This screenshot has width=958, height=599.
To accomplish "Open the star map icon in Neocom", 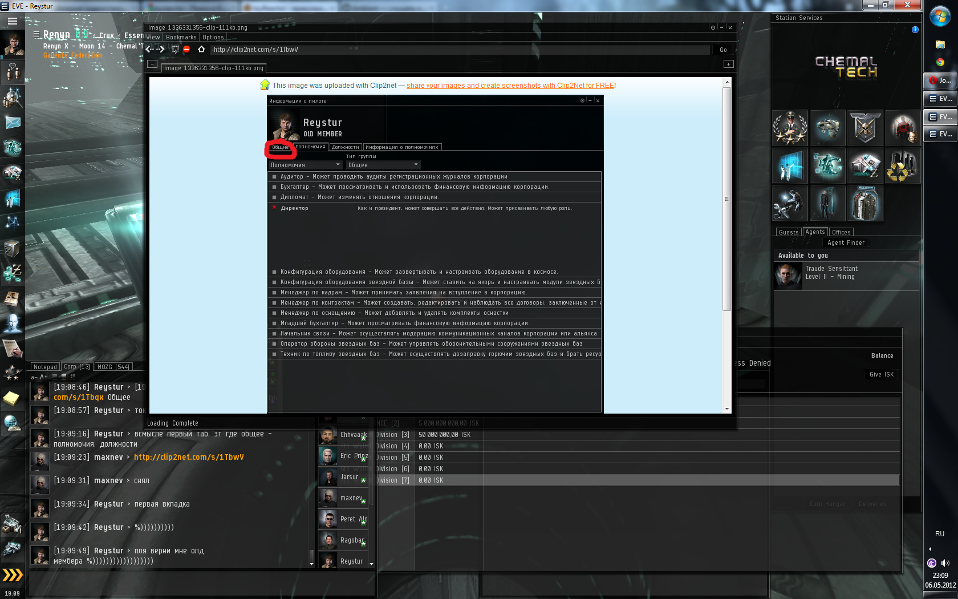I will (13, 222).
